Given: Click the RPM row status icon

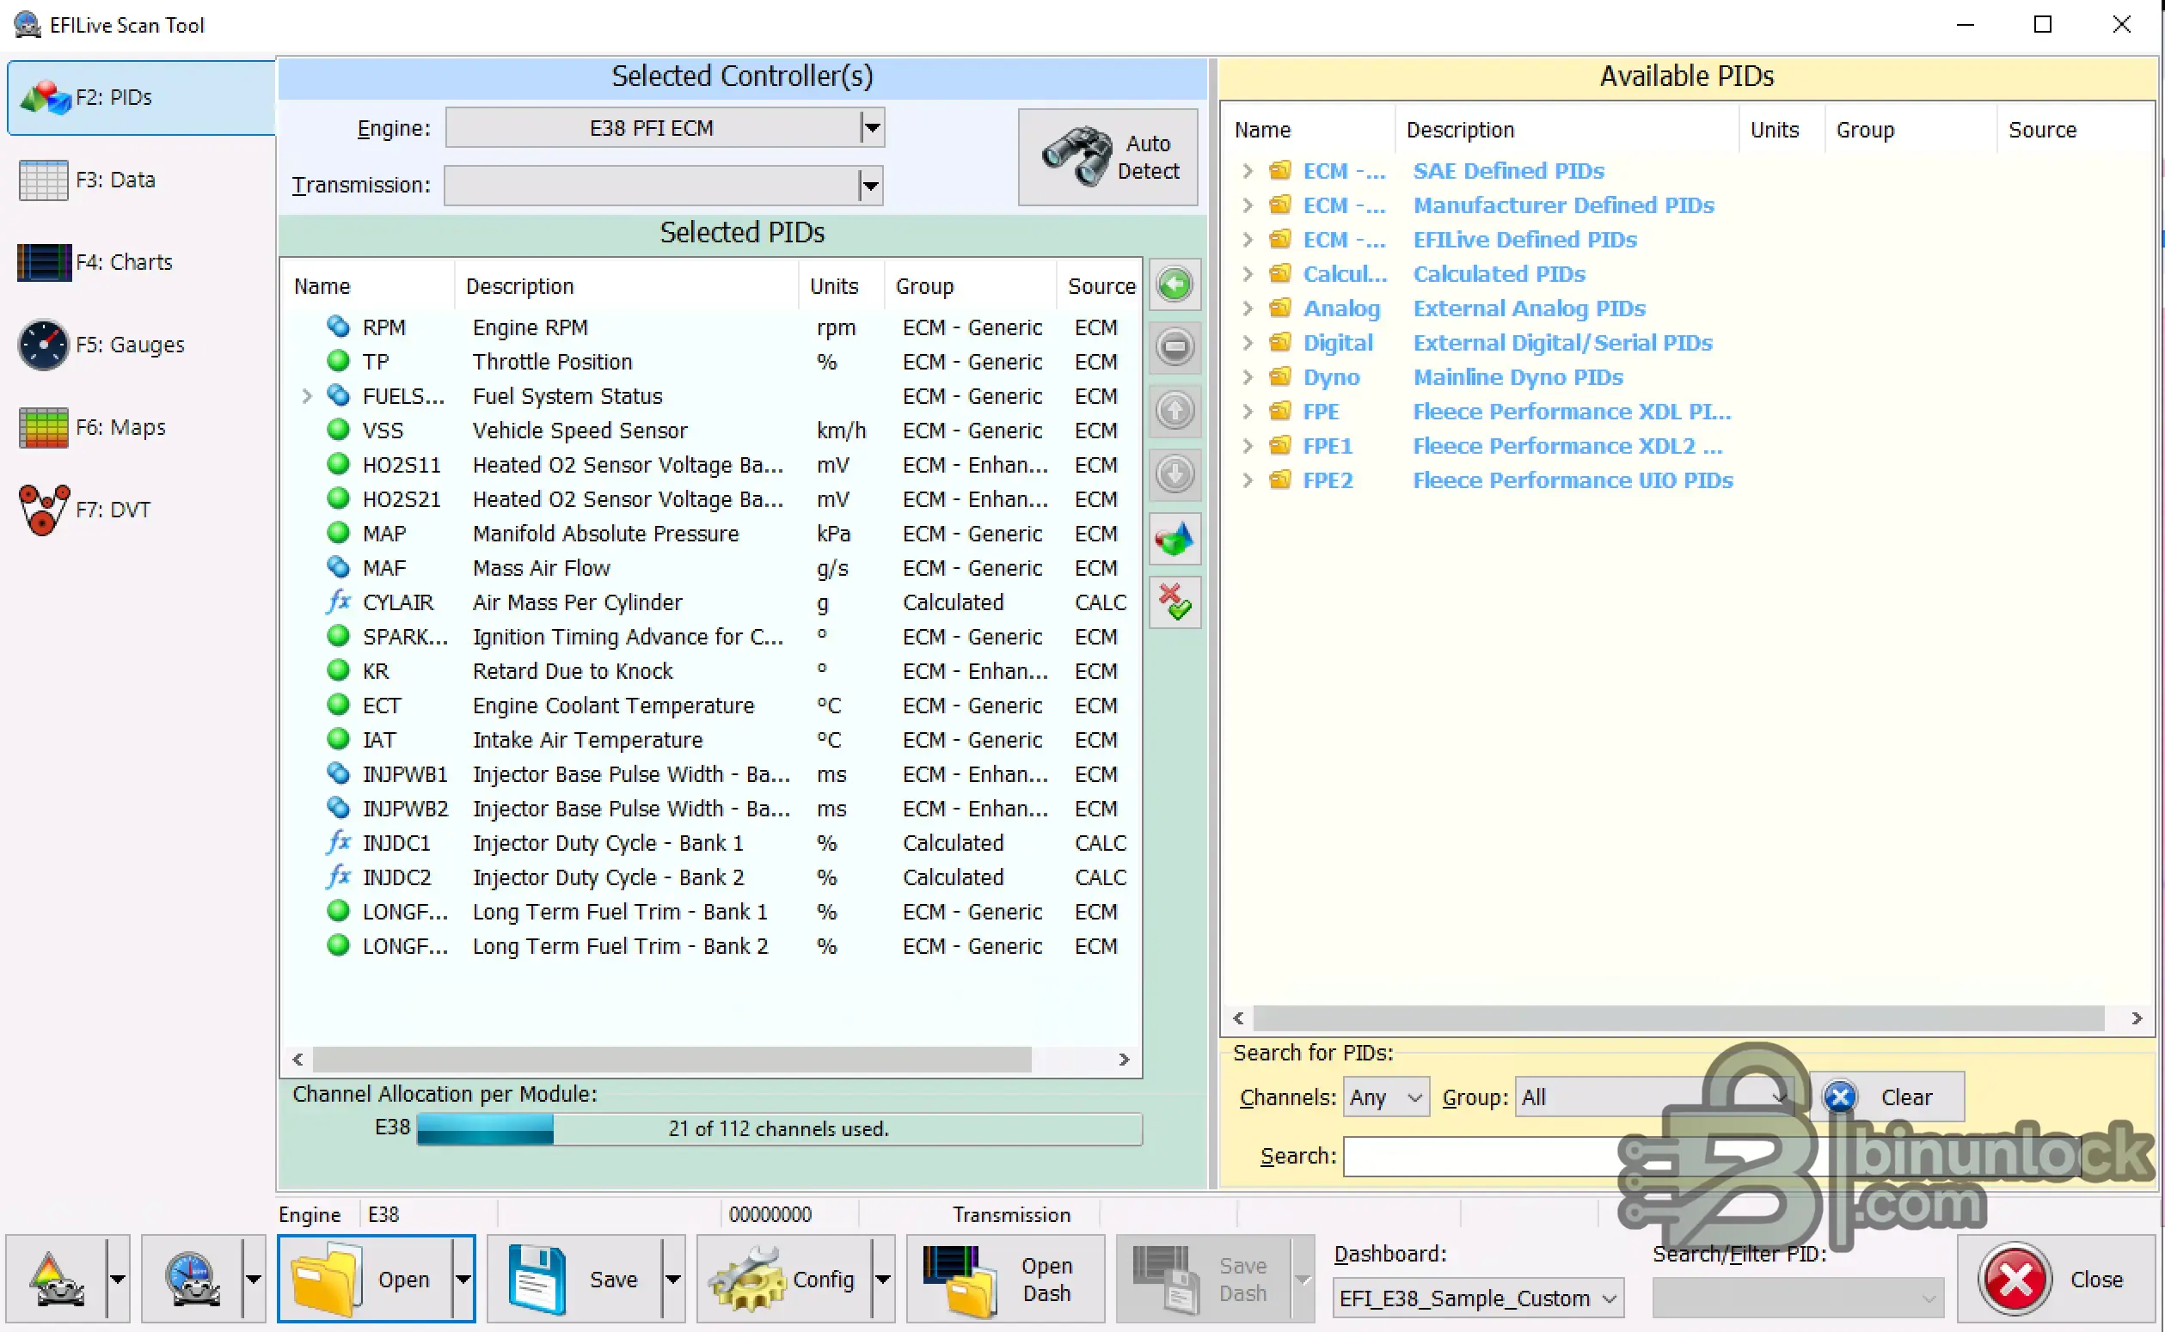Looking at the screenshot, I should 338,327.
